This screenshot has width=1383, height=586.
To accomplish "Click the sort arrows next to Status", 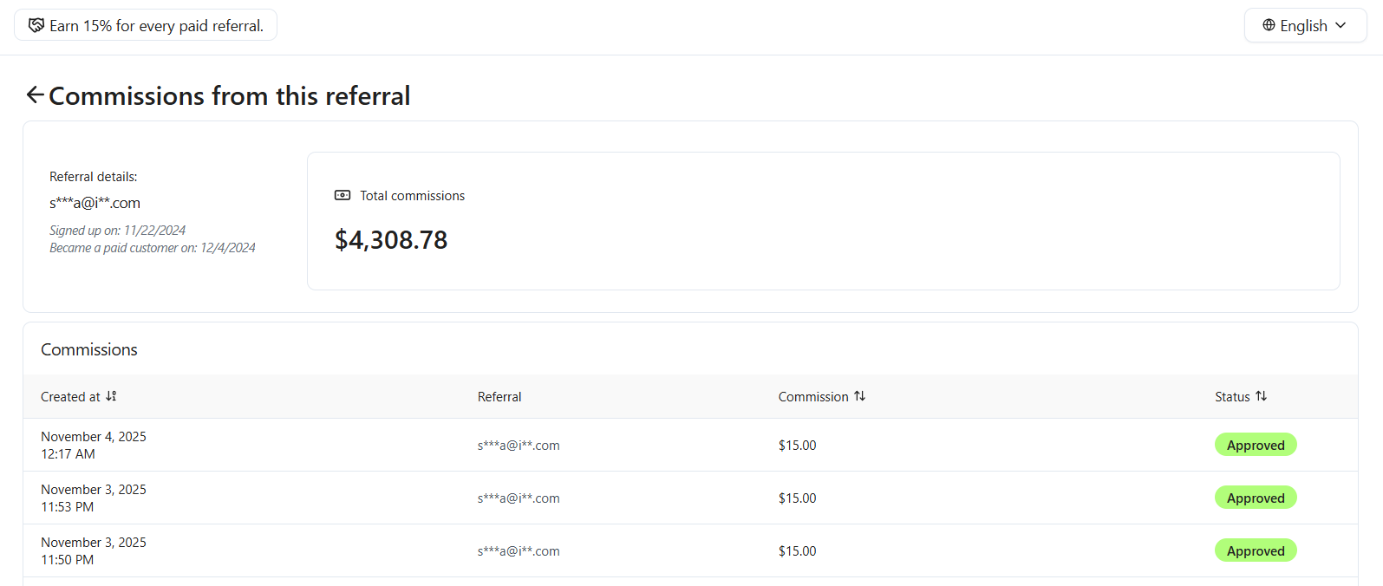I will pyautogui.click(x=1261, y=396).
